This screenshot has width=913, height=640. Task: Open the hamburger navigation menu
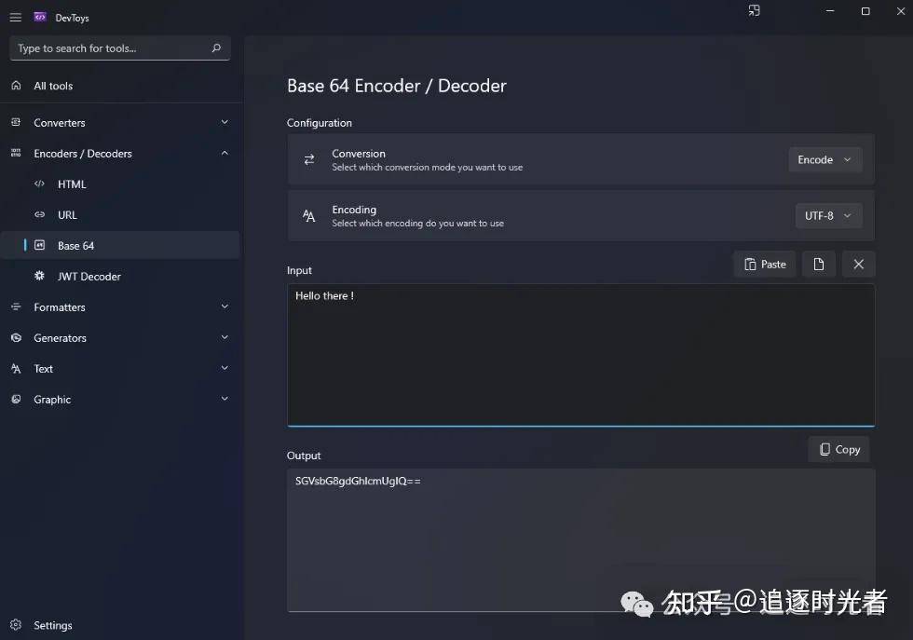pos(16,18)
